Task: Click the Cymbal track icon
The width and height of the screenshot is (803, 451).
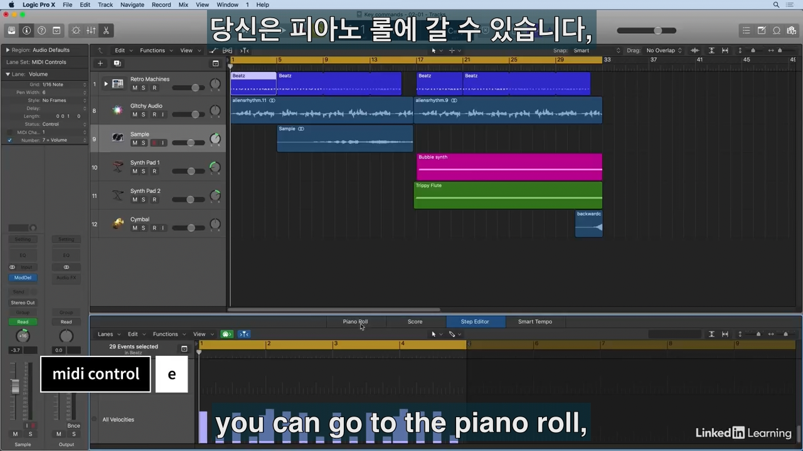Action: point(117,224)
